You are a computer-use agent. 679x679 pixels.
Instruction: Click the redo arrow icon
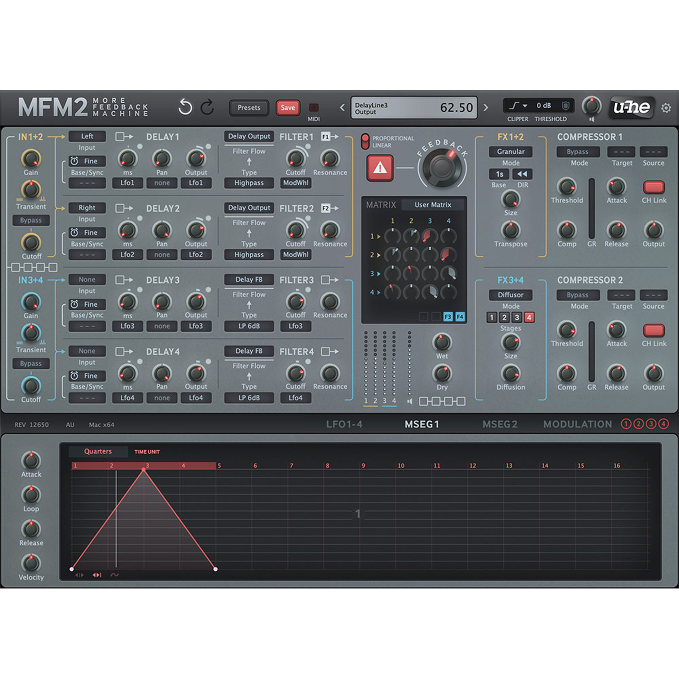207,107
